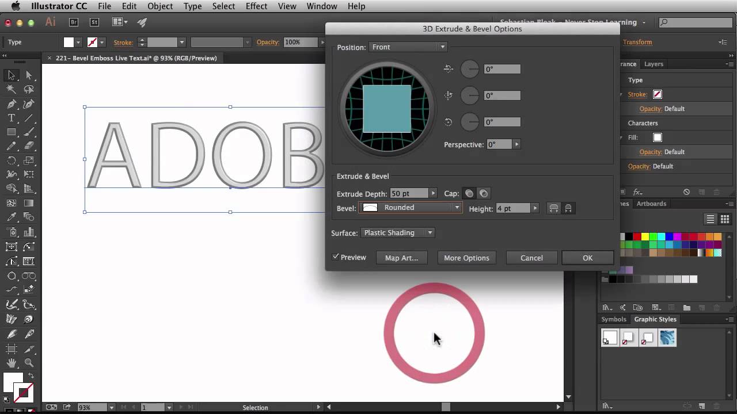This screenshot has width=737, height=414.
Task: Click the New Color Group folder icon
Action: coord(686,308)
